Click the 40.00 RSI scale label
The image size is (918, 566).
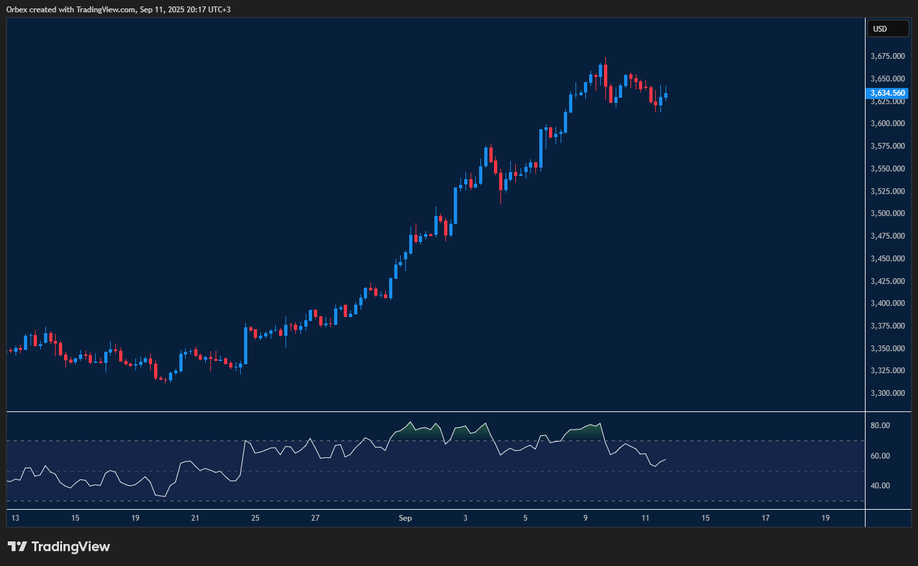click(x=880, y=486)
